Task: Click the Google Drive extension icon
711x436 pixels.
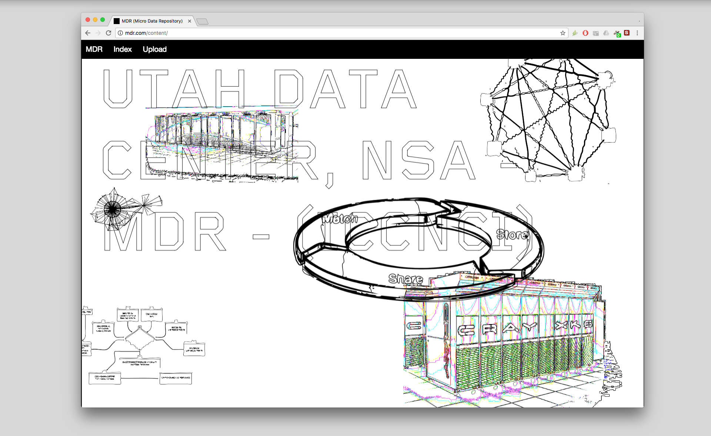Action: tap(606, 33)
